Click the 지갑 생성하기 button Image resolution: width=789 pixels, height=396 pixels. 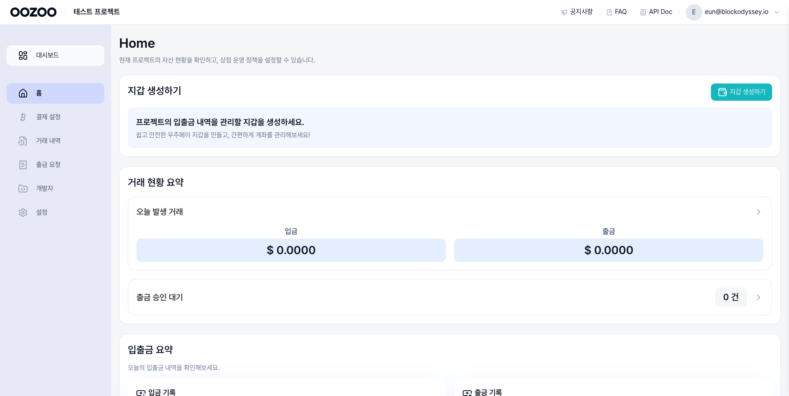[741, 92]
